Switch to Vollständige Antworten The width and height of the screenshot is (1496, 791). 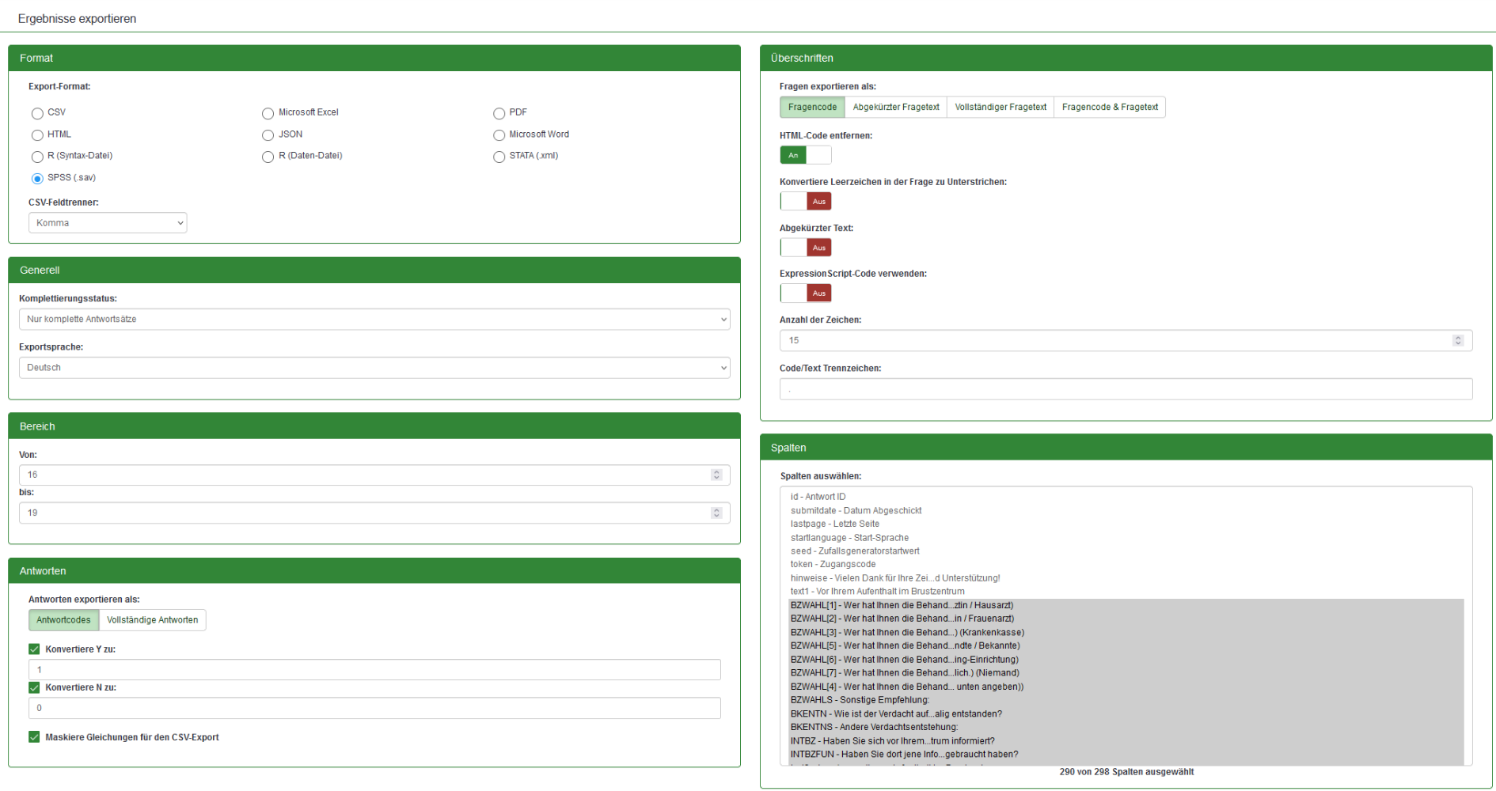[153, 620]
